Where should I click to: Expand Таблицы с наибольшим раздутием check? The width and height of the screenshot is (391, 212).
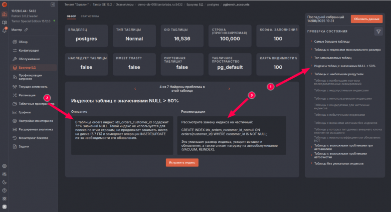[338, 74]
